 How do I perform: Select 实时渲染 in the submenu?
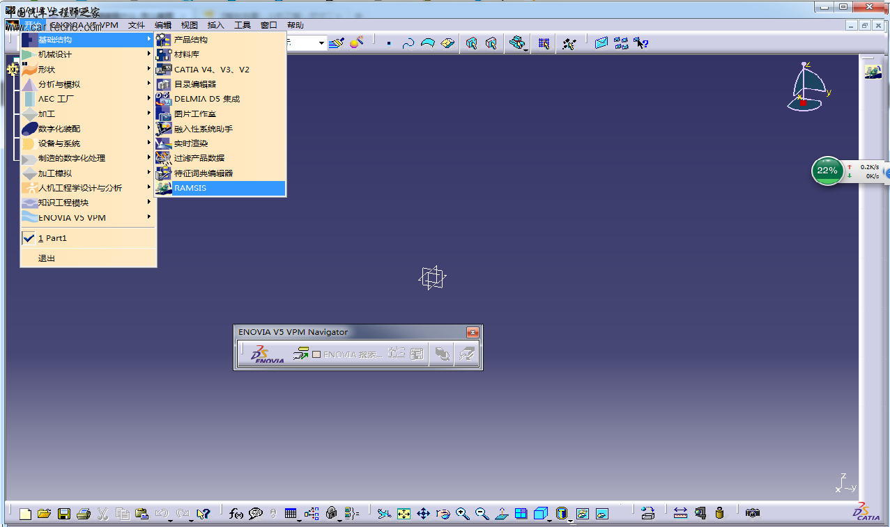coord(220,143)
